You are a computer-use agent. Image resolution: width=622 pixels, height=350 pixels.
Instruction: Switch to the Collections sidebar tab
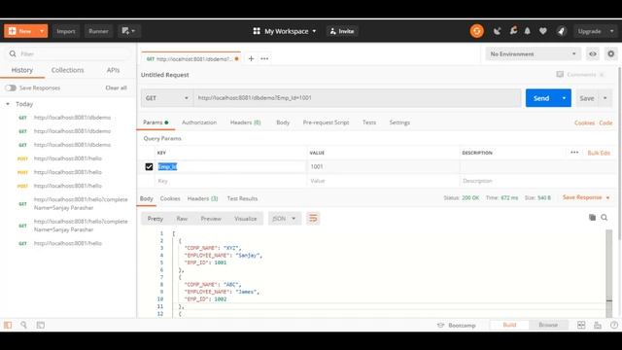pyautogui.click(x=67, y=70)
